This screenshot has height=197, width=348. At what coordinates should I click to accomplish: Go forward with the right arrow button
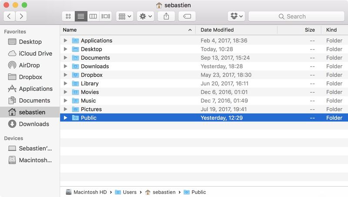[21, 17]
